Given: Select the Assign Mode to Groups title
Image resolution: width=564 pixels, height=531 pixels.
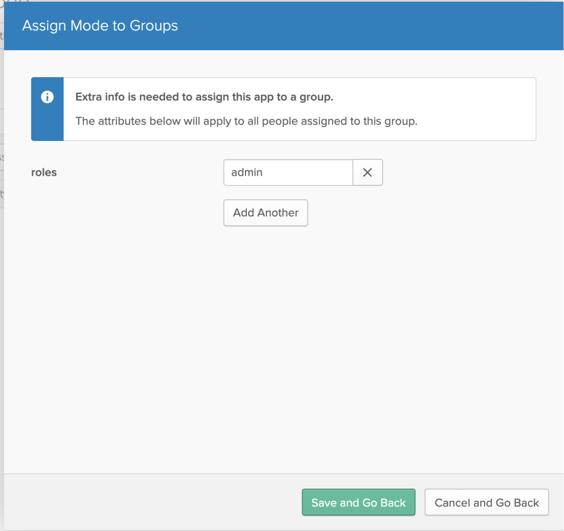Looking at the screenshot, I should point(100,25).
